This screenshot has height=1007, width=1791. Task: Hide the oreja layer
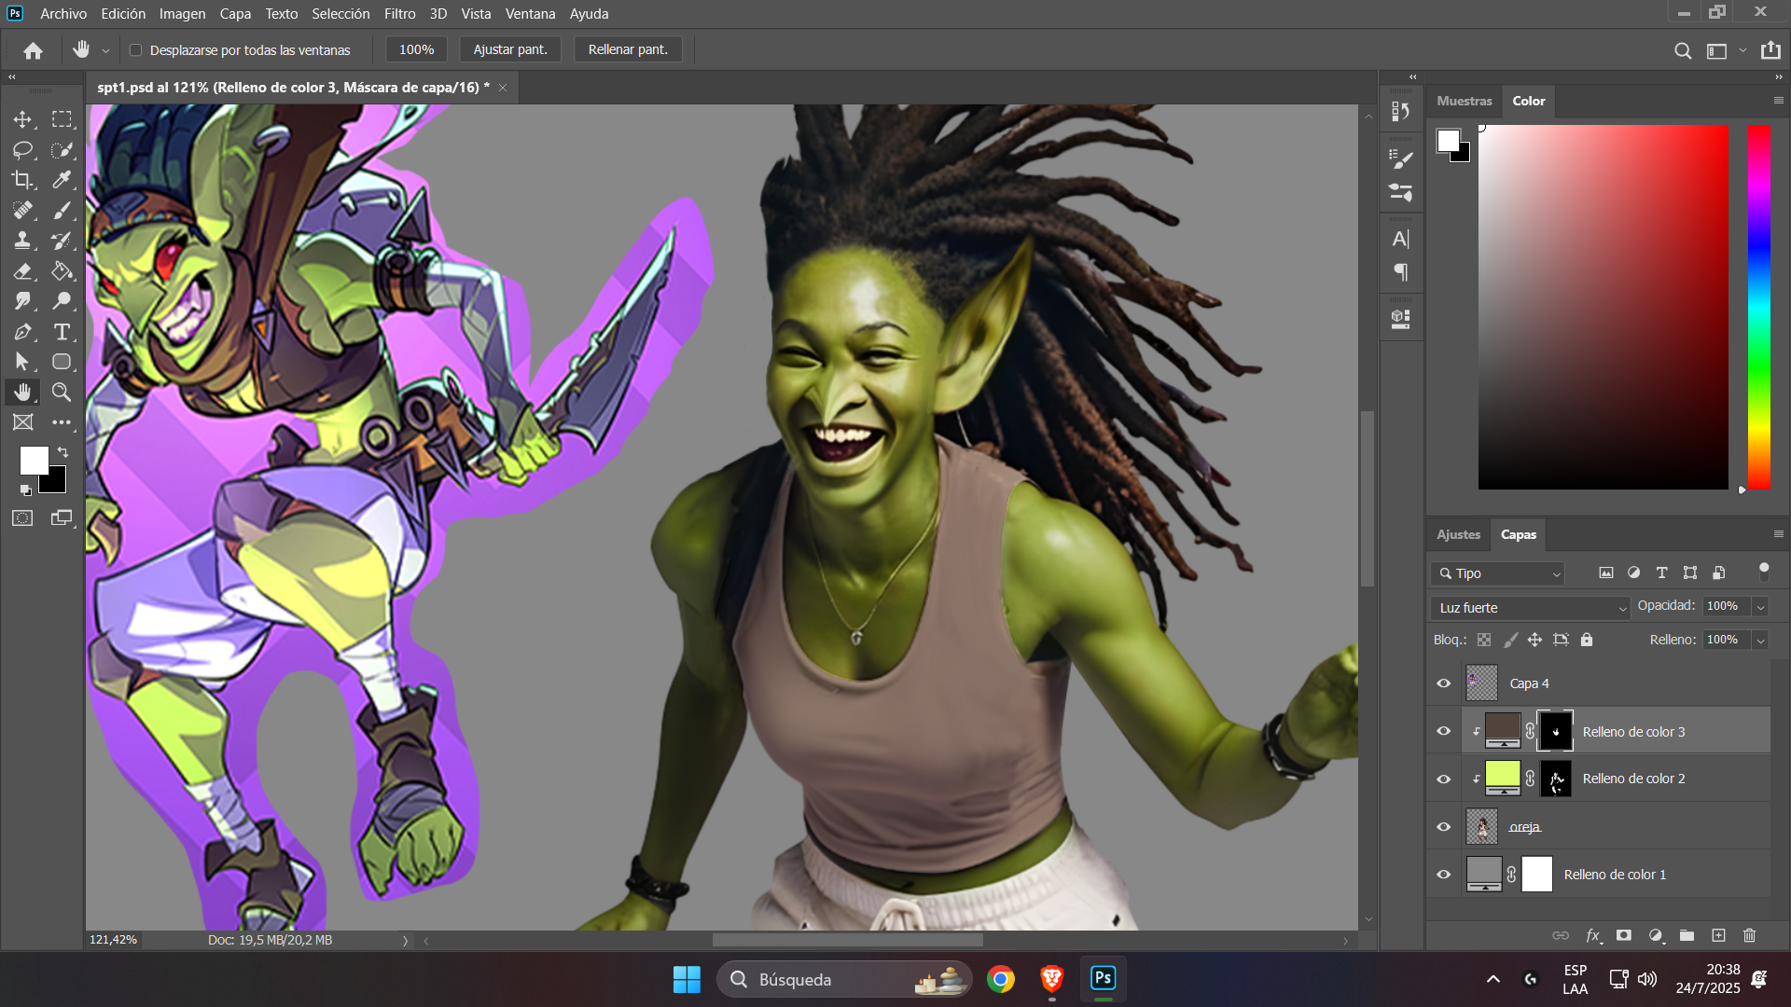[x=1444, y=827]
